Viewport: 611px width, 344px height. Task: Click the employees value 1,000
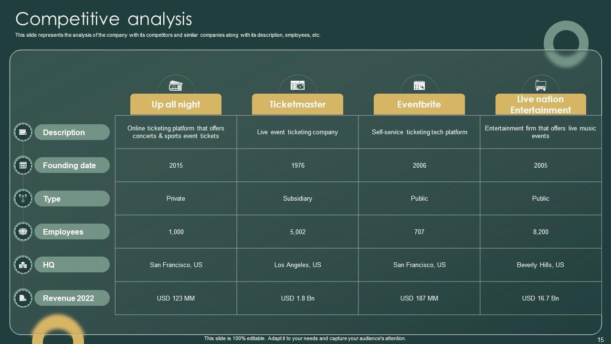tap(176, 232)
